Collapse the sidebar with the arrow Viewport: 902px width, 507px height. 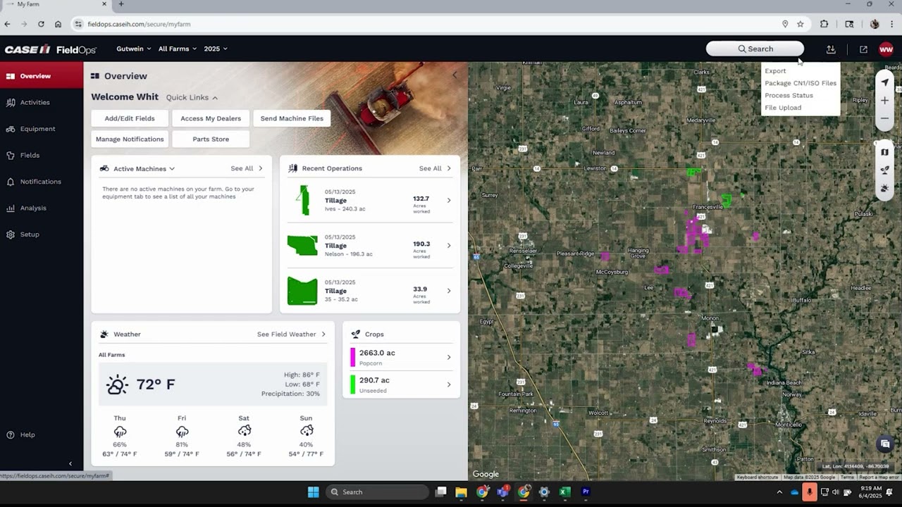pyautogui.click(x=70, y=463)
